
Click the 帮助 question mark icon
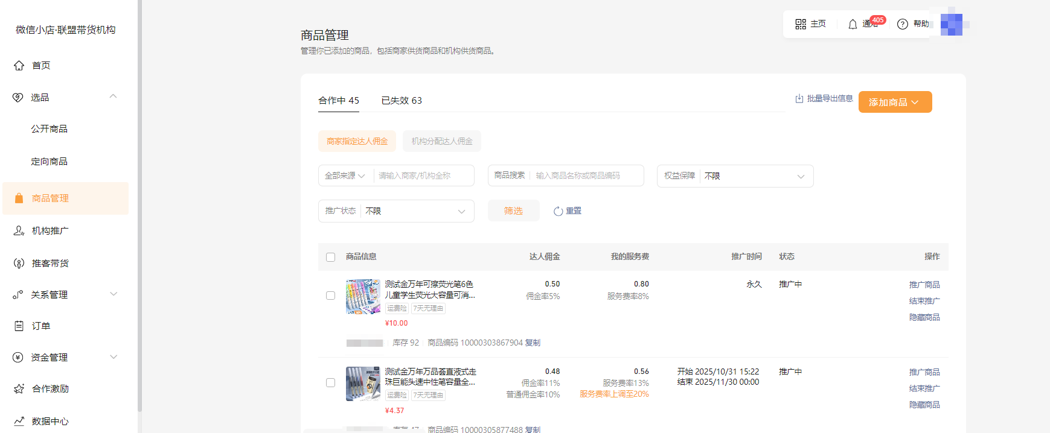coord(903,24)
